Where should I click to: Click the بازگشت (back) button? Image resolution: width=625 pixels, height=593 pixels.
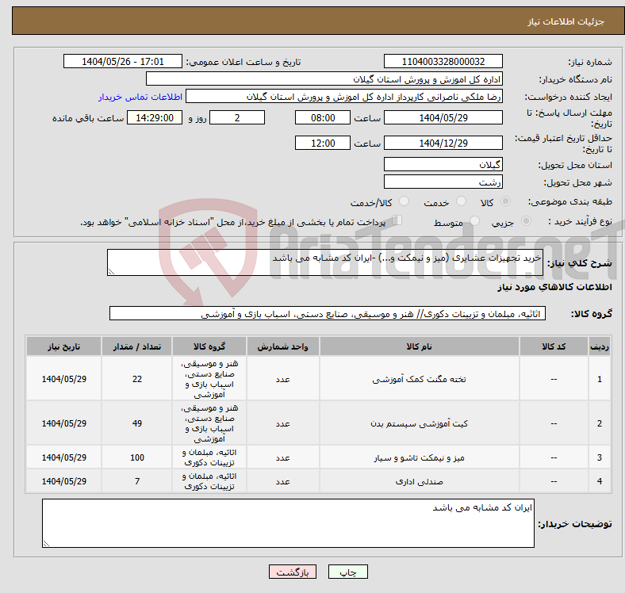293,572
